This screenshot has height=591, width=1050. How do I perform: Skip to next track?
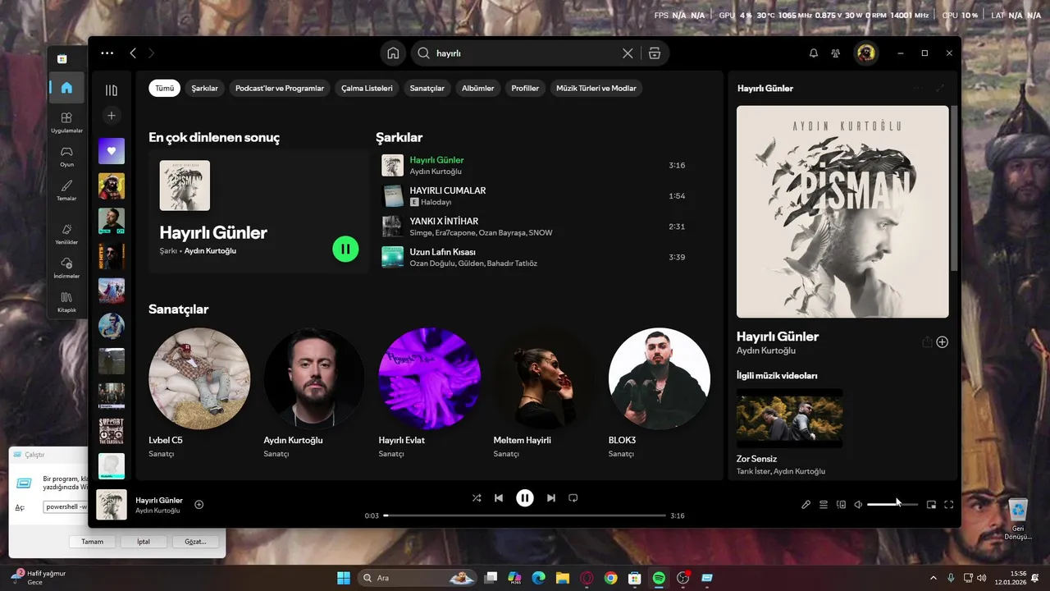tap(551, 497)
